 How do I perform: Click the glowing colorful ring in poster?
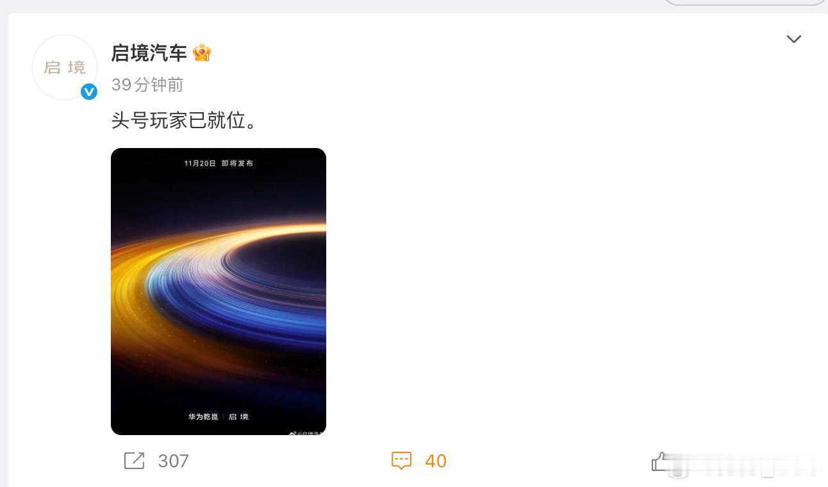pos(219,288)
